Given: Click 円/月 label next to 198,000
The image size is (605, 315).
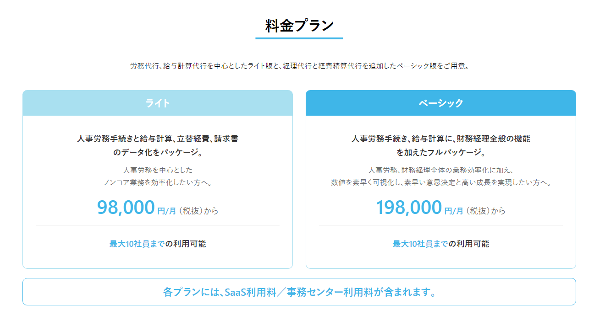Looking at the screenshot, I should [x=454, y=211].
